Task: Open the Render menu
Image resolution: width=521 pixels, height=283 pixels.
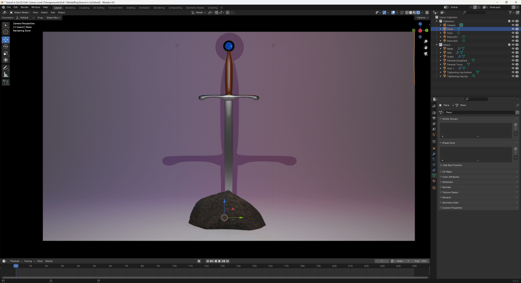Action: point(24,8)
